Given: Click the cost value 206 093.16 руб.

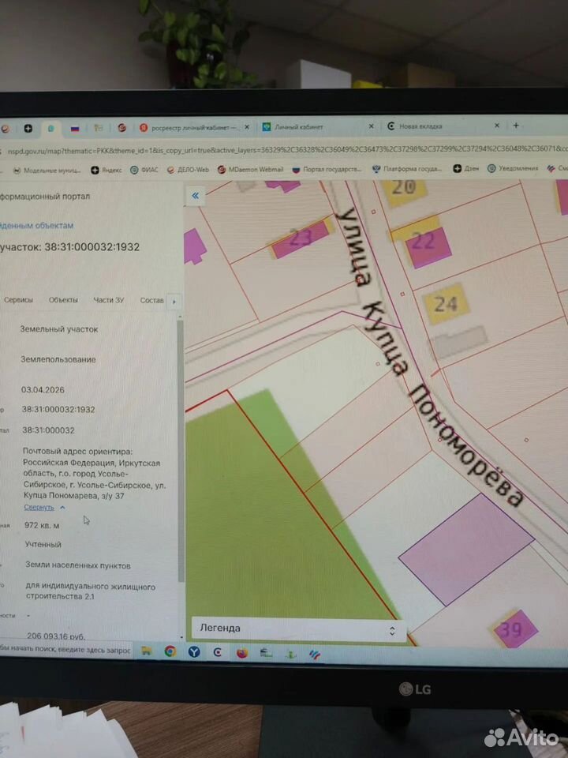Looking at the screenshot, I should (x=56, y=636).
